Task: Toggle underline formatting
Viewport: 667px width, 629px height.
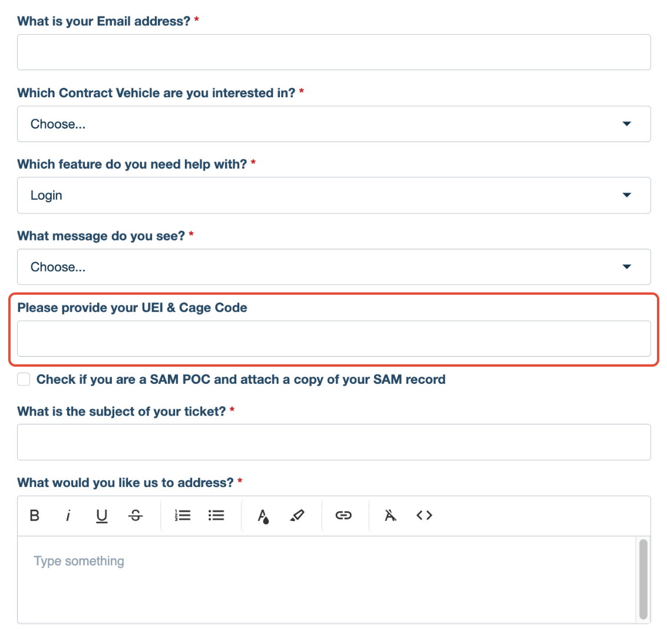Action: point(101,515)
